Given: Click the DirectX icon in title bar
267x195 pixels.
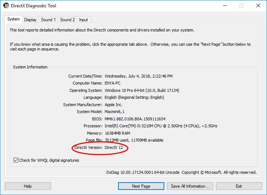Looking at the screenshot, I should click(6, 6).
